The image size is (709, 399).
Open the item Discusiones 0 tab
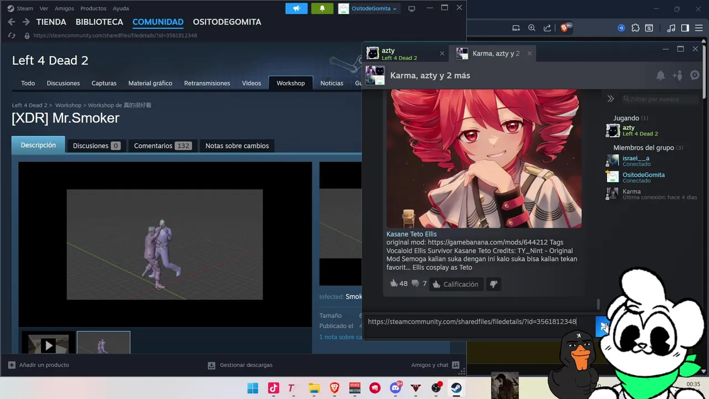(96, 146)
